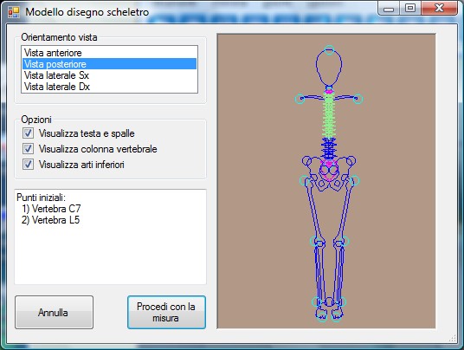
Task: Click the cyan marker at the rightmost shoulder tip
Action: (358, 99)
